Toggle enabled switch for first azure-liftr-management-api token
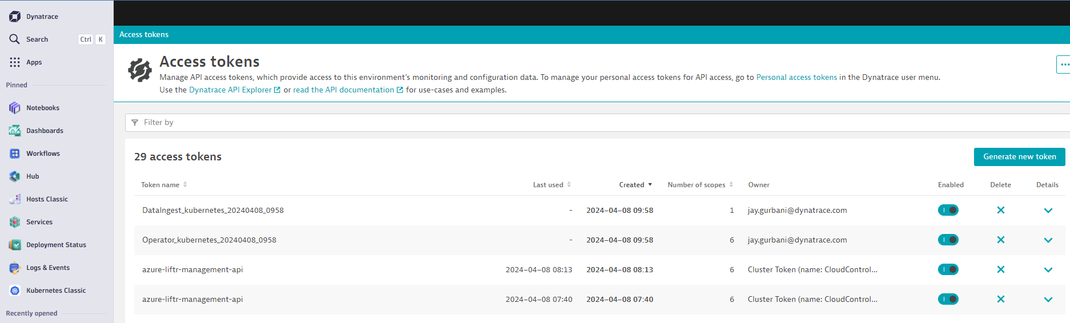 pyautogui.click(x=948, y=269)
